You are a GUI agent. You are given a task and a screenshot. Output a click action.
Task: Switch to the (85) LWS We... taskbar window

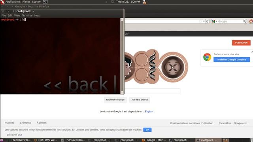click(46, 140)
